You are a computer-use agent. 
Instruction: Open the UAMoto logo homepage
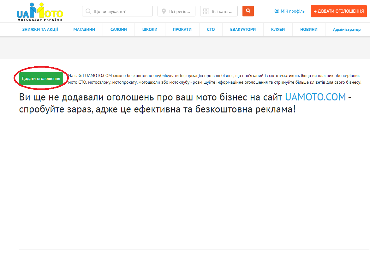[40, 12]
